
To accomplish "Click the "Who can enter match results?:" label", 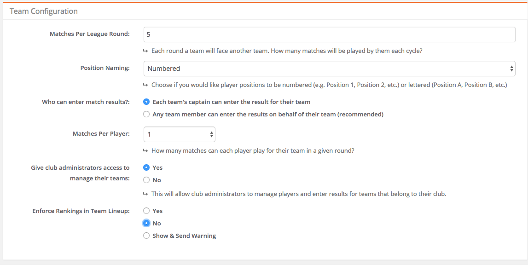I will [86, 102].
